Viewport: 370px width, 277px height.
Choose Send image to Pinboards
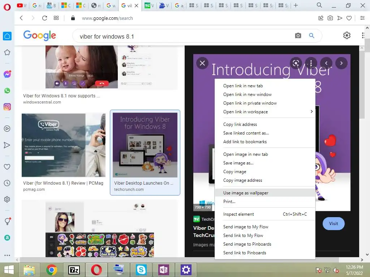[x=265, y=244]
